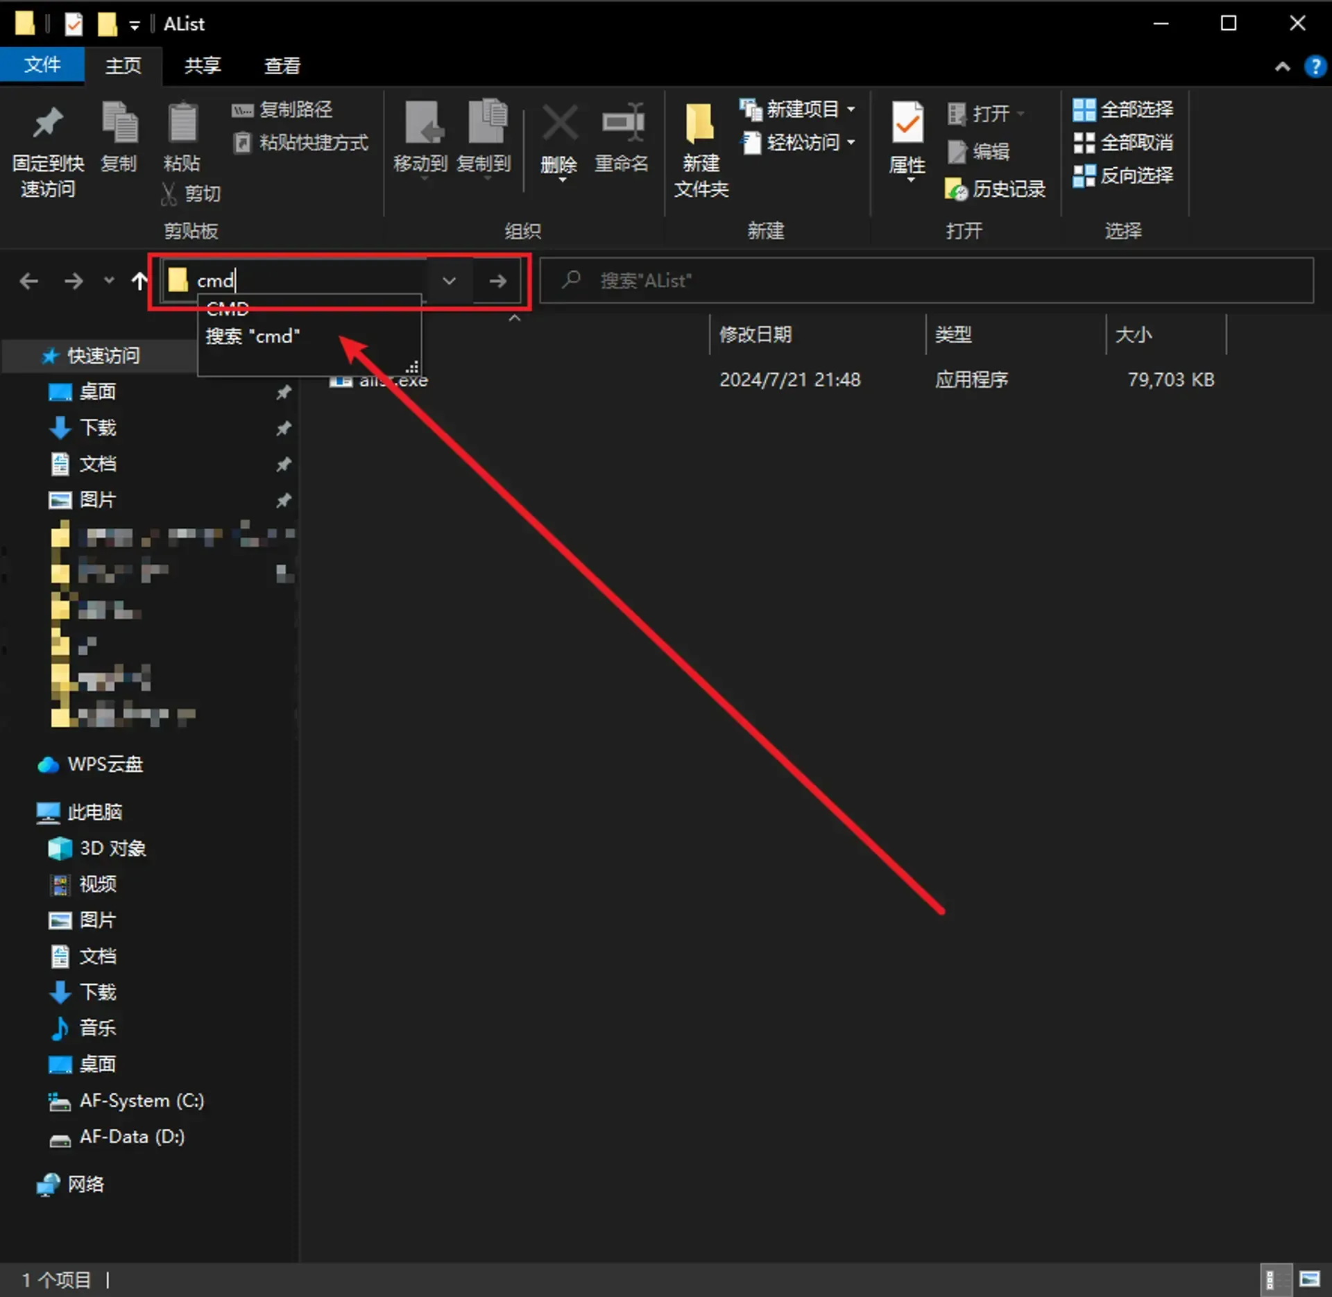This screenshot has width=1332, height=1297.
Task: Select the search "cmd" suggestion
Action: pyautogui.click(x=253, y=336)
